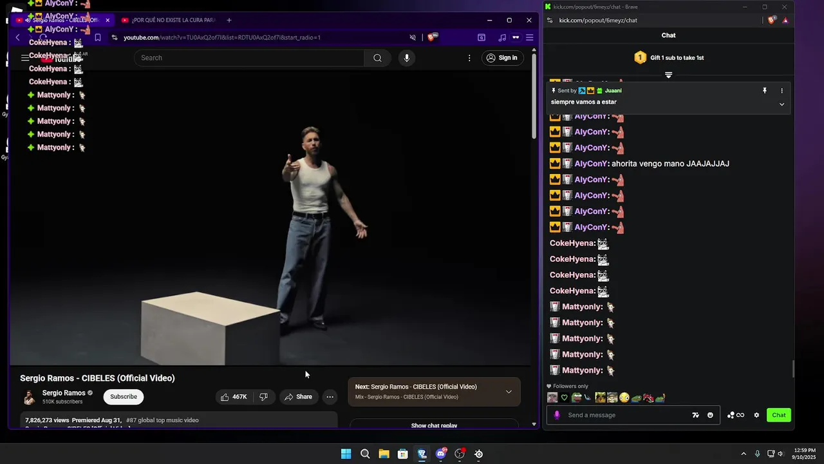Type in Send a message chat field
The image size is (824, 464).
tap(627, 415)
